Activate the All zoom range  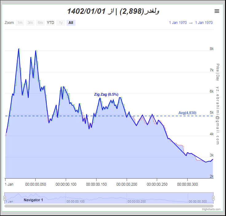click(71, 23)
